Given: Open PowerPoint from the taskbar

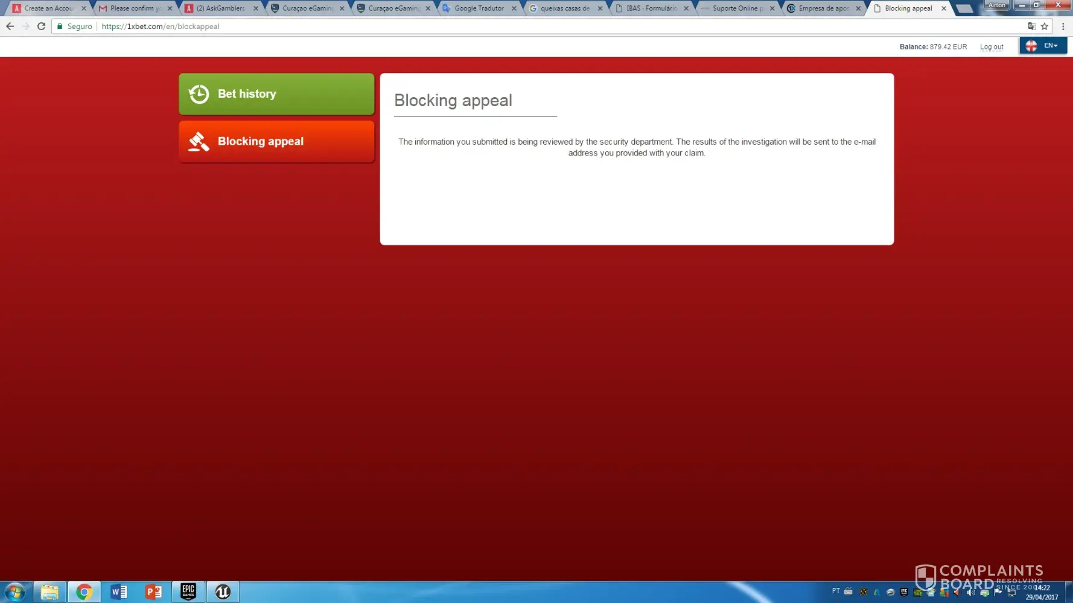Looking at the screenshot, I should (x=153, y=592).
